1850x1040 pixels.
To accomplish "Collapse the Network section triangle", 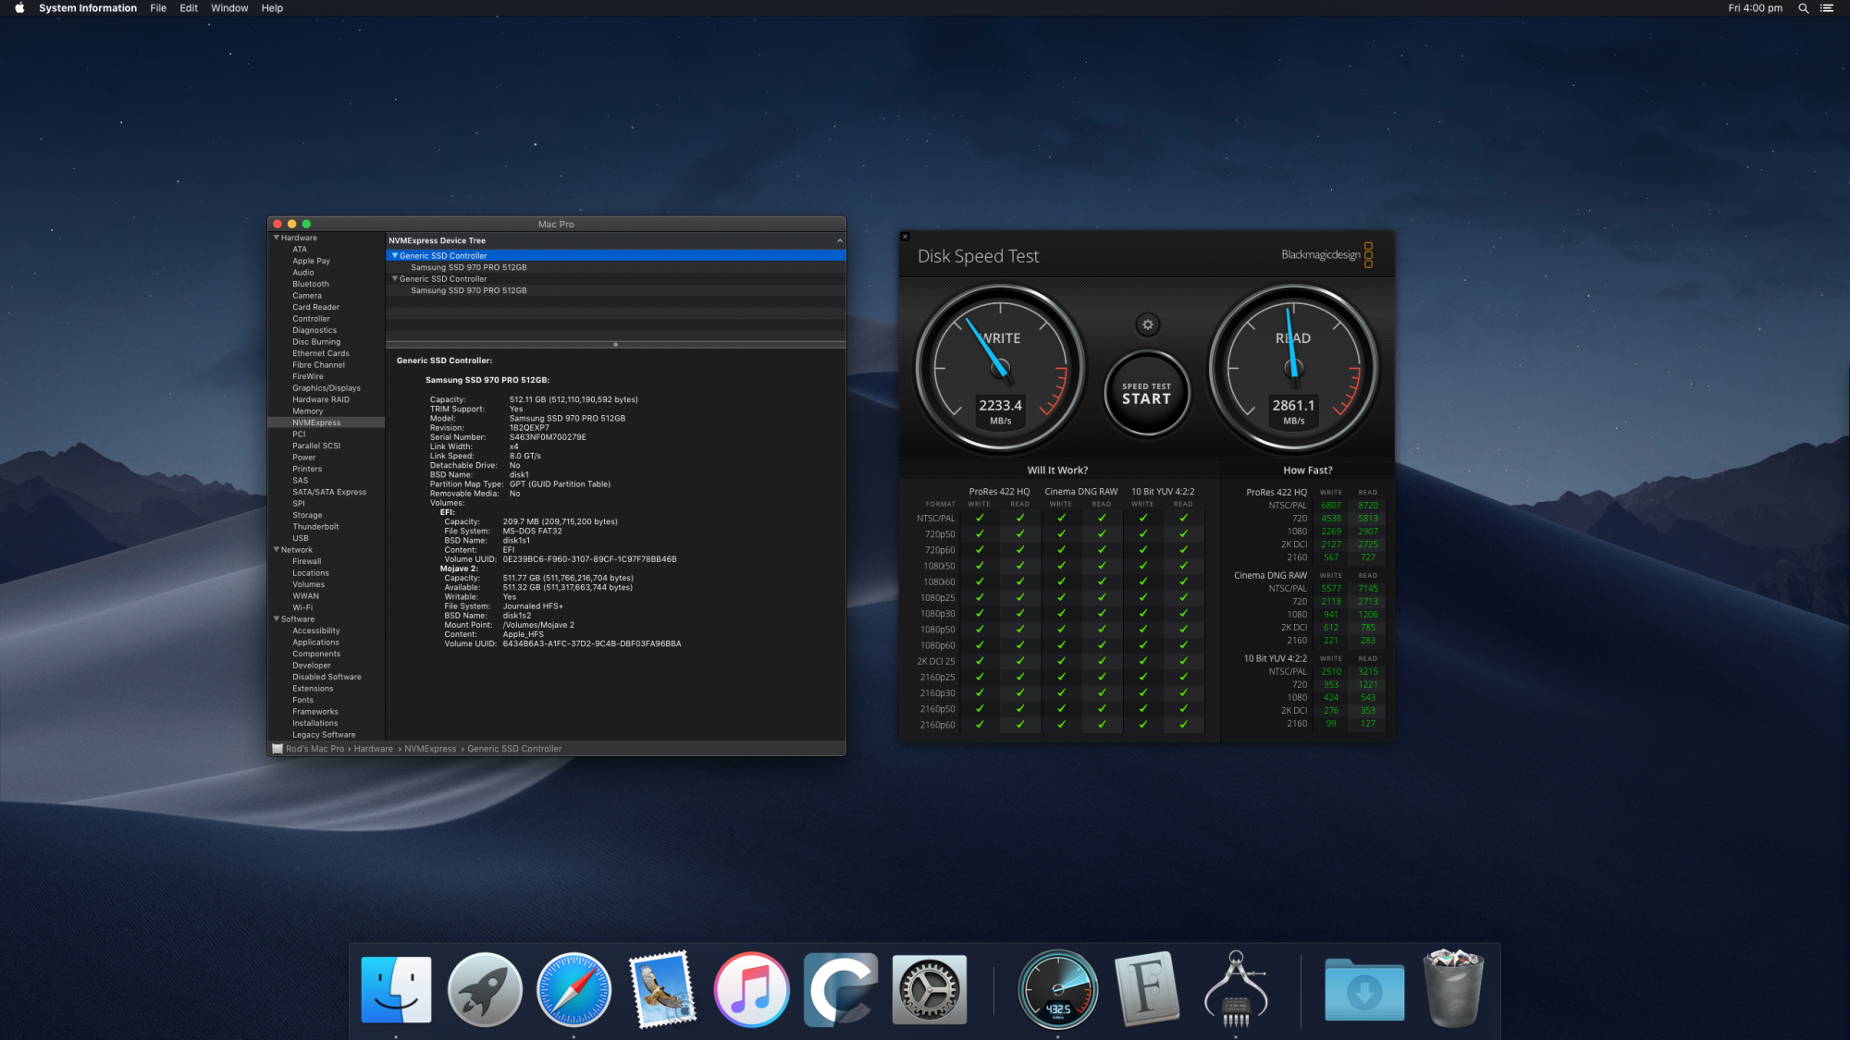I will tap(276, 549).
